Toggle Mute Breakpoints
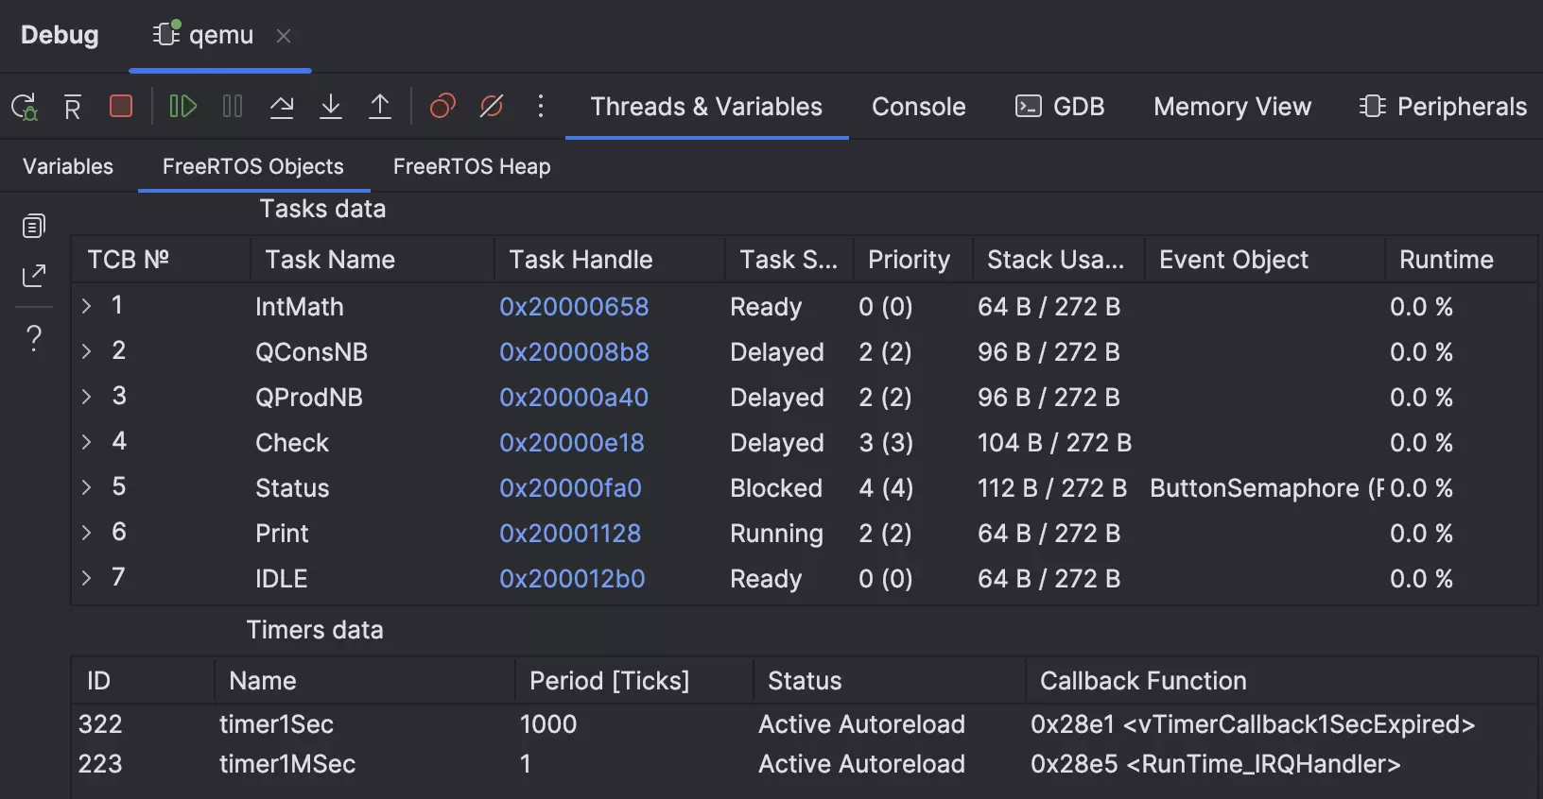This screenshot has height=799, width=1543. pyautogui.click(x=492, y=106)
